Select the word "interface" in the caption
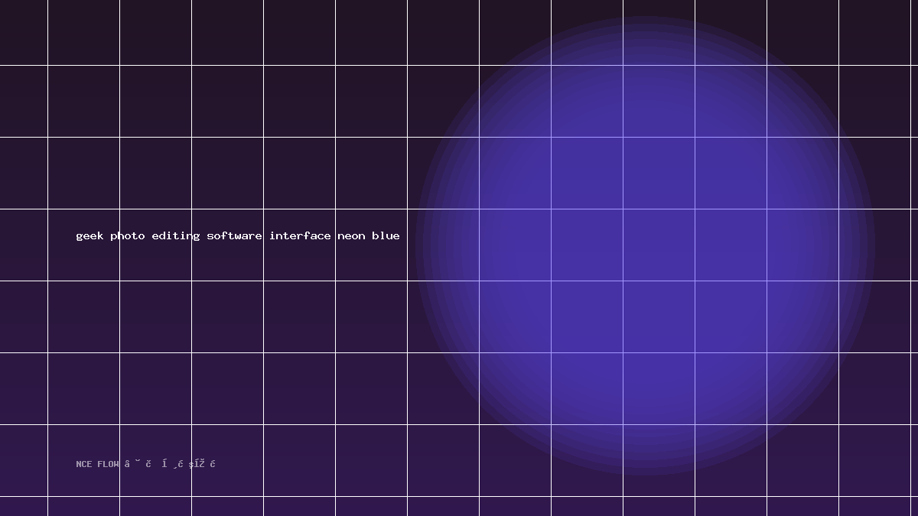This screenshot has height=516, width=918. [x=300, y=235]
